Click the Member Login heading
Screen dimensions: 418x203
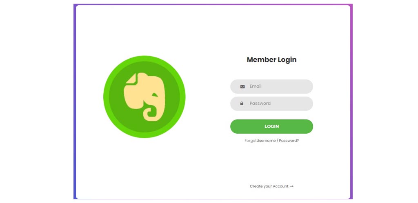[271, 60]
